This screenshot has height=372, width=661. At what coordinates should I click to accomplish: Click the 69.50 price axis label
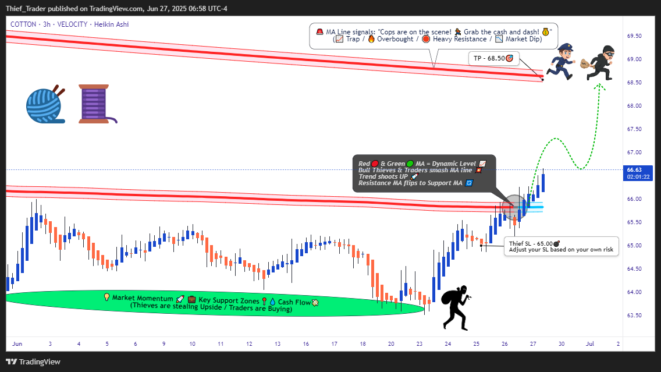(634, 36)
